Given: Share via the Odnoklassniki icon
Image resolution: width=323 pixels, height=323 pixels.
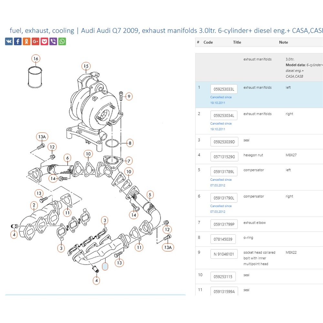Looking at the screenshot, I should click(x=26, y=41).
